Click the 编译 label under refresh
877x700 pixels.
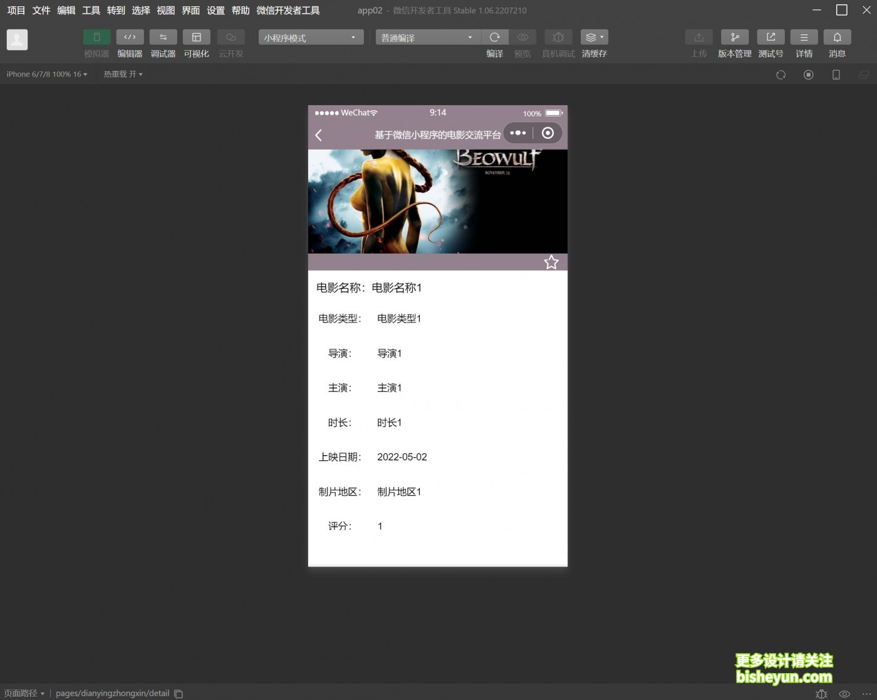click(495, 54)
